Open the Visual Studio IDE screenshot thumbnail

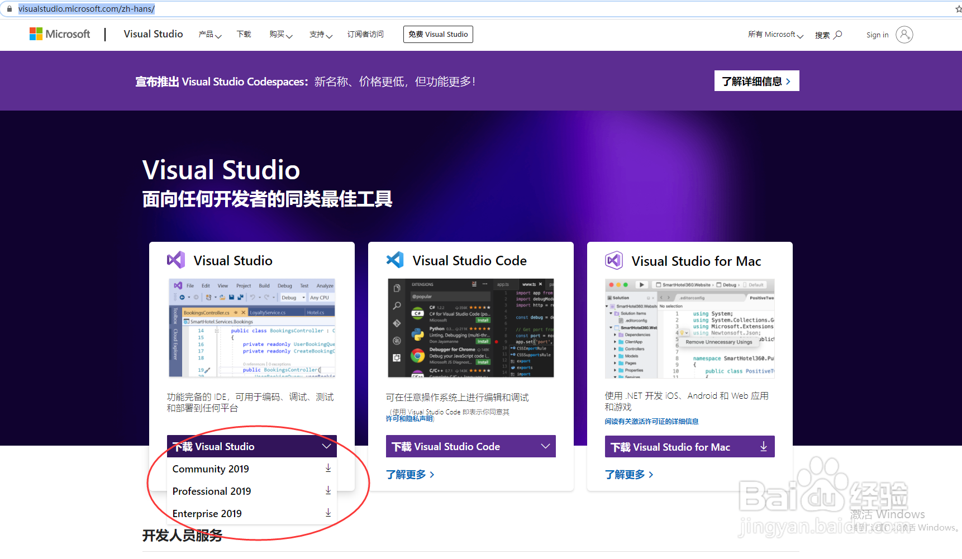coord(252,328)
